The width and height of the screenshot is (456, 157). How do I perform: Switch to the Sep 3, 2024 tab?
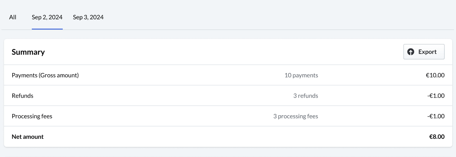coord(88,17)
